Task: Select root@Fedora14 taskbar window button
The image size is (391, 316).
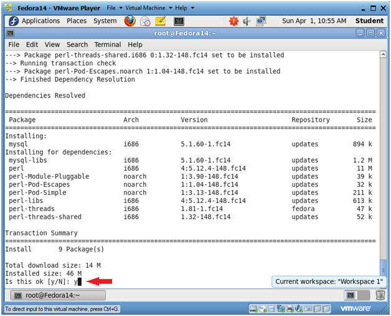Action: click(x=58, y=296)
